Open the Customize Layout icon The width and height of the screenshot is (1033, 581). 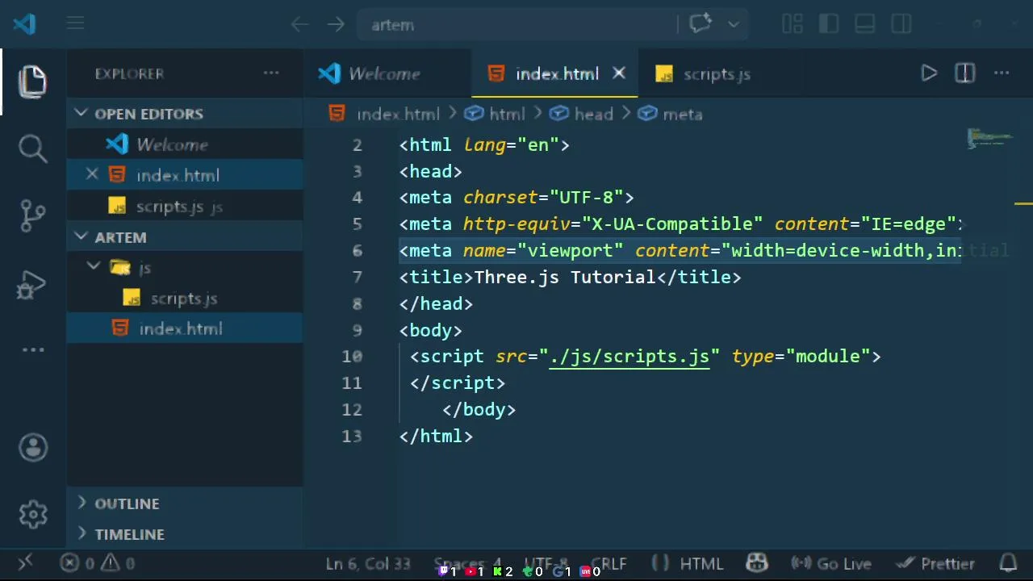pyautogui.click(x=793, y=25)
